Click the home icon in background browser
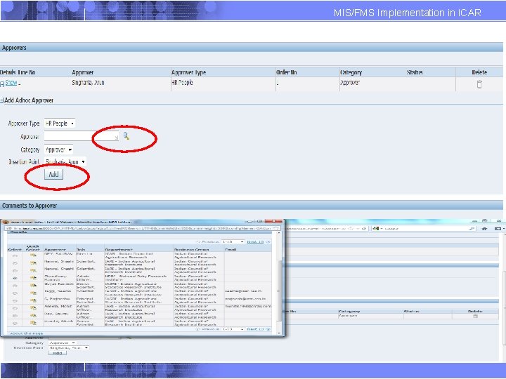506x379 pixels. point(484,229)
